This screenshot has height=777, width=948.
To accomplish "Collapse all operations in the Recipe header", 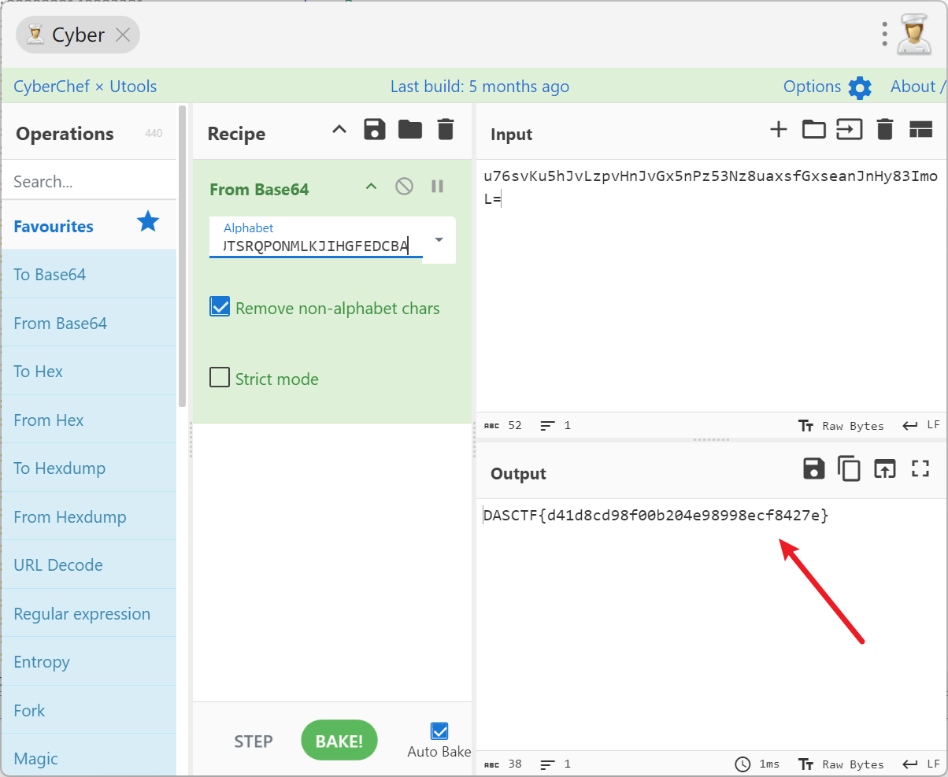I will coord(339,130).
